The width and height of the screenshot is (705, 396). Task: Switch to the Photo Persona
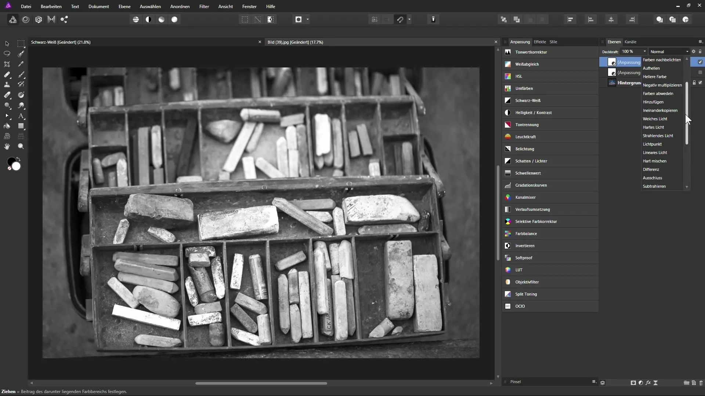(13, 19)
